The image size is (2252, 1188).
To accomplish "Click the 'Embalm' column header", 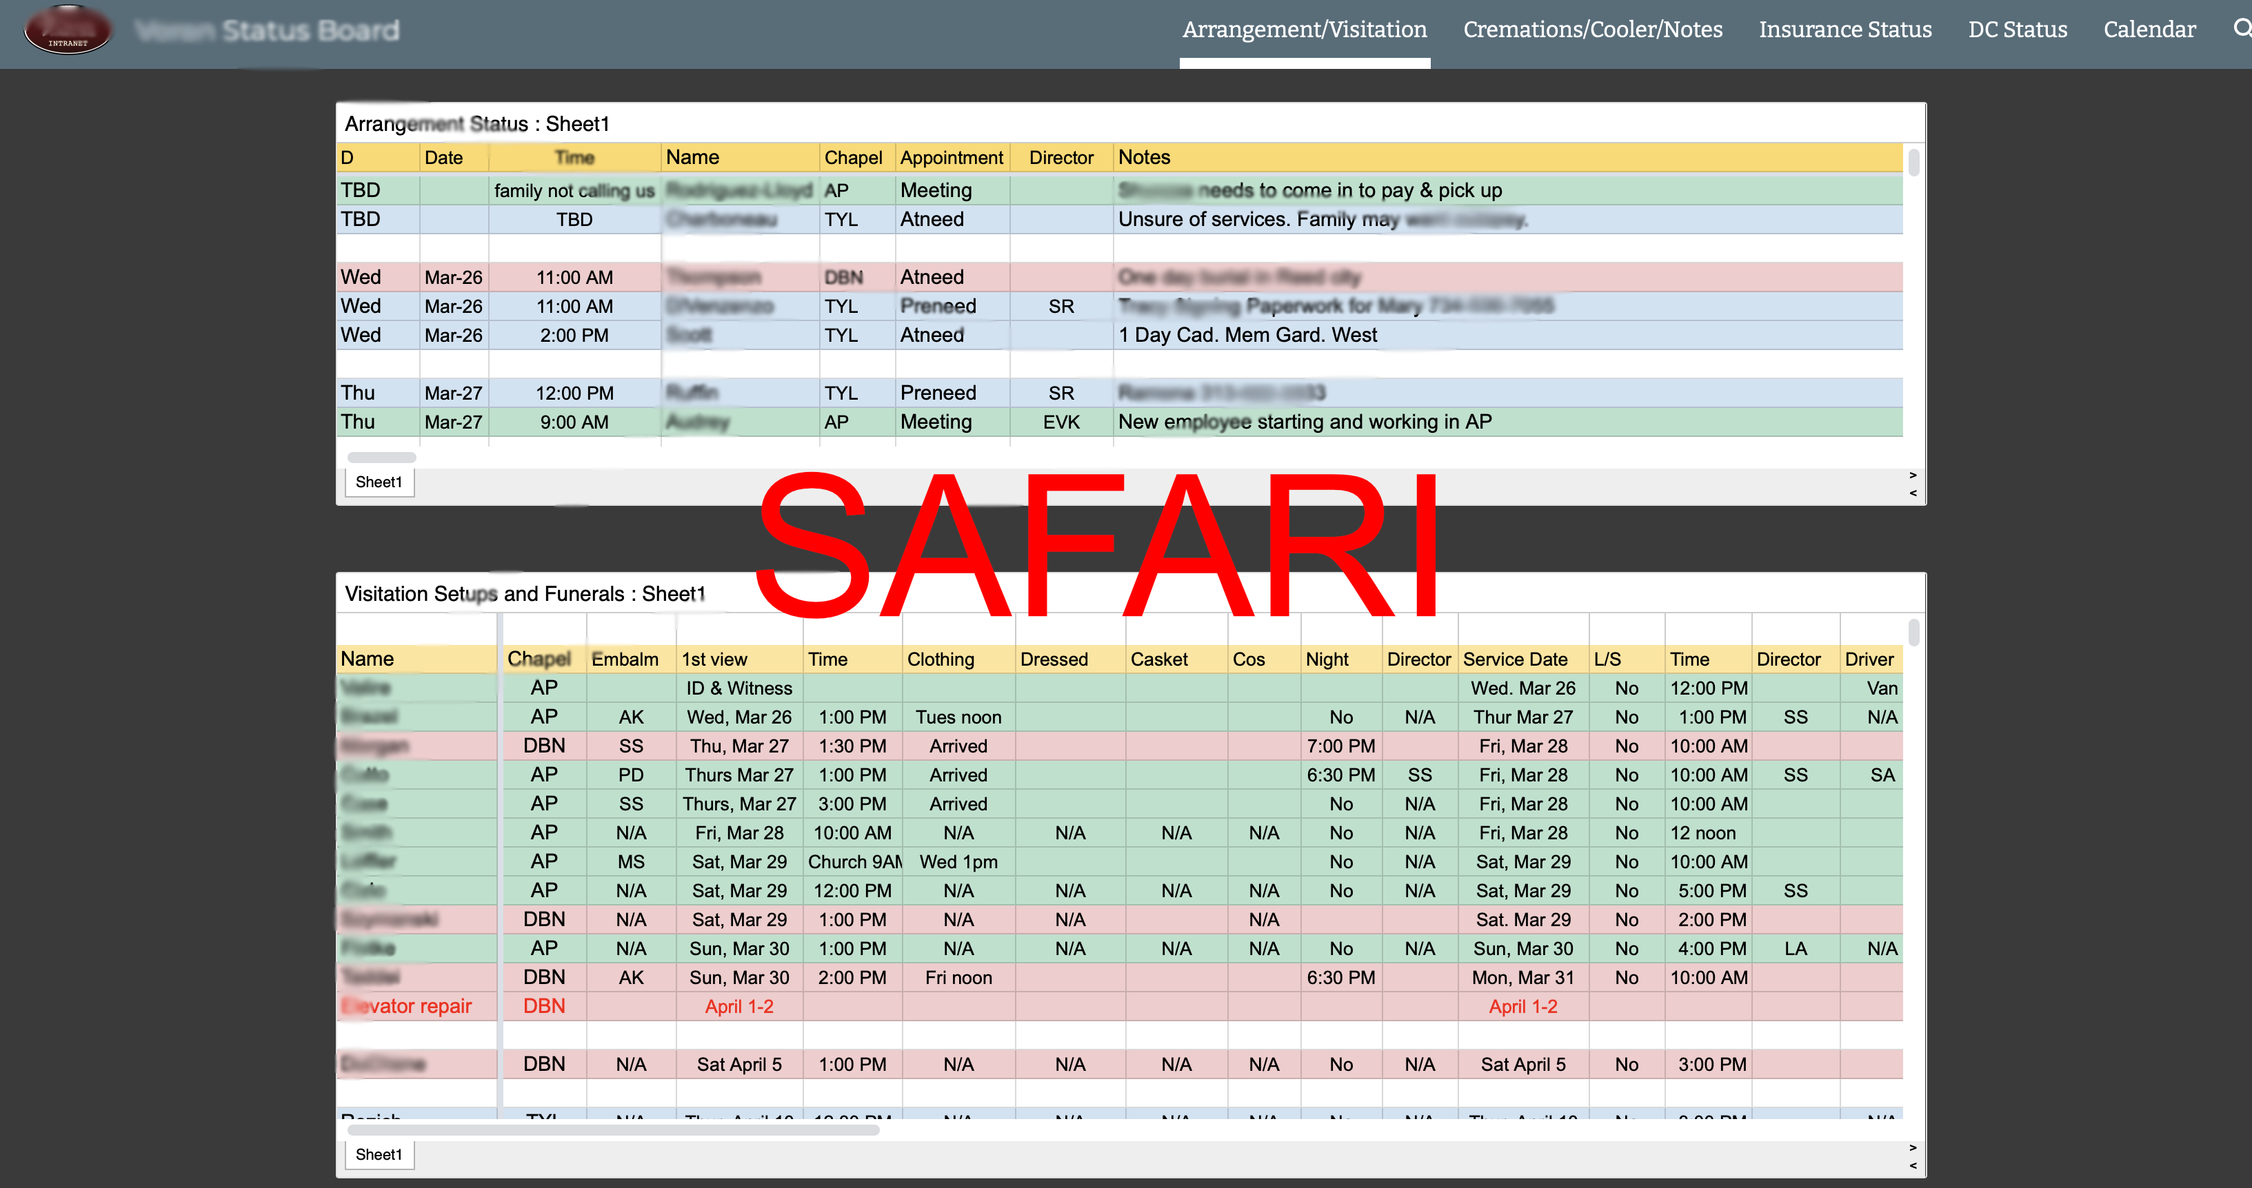I will pos(630,659).
